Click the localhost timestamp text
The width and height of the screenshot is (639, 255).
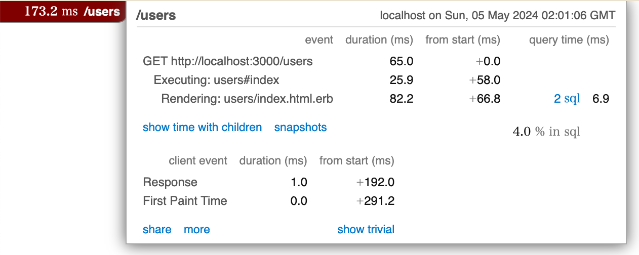point(498,15)
